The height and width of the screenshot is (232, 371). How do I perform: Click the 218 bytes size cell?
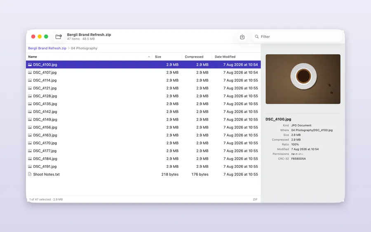[170, 174]
